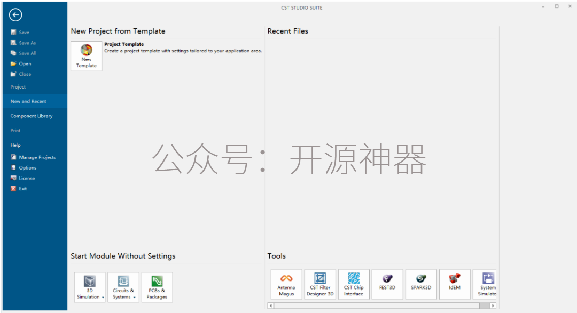
Task: Launch the CST Chip Interface tool
Action: 354,284
